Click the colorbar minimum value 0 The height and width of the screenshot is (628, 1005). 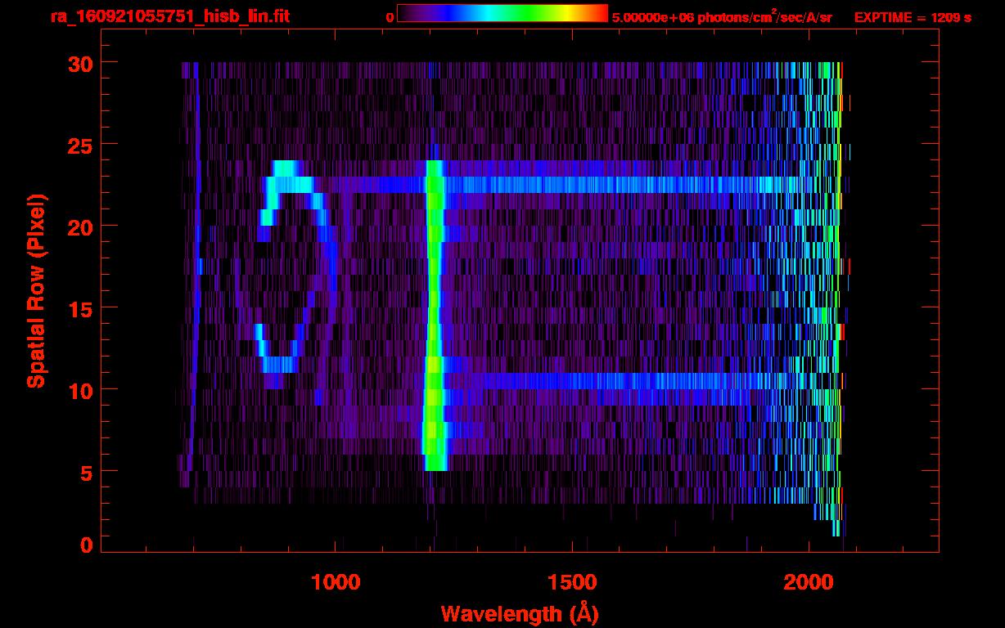[x=390, y=16]
